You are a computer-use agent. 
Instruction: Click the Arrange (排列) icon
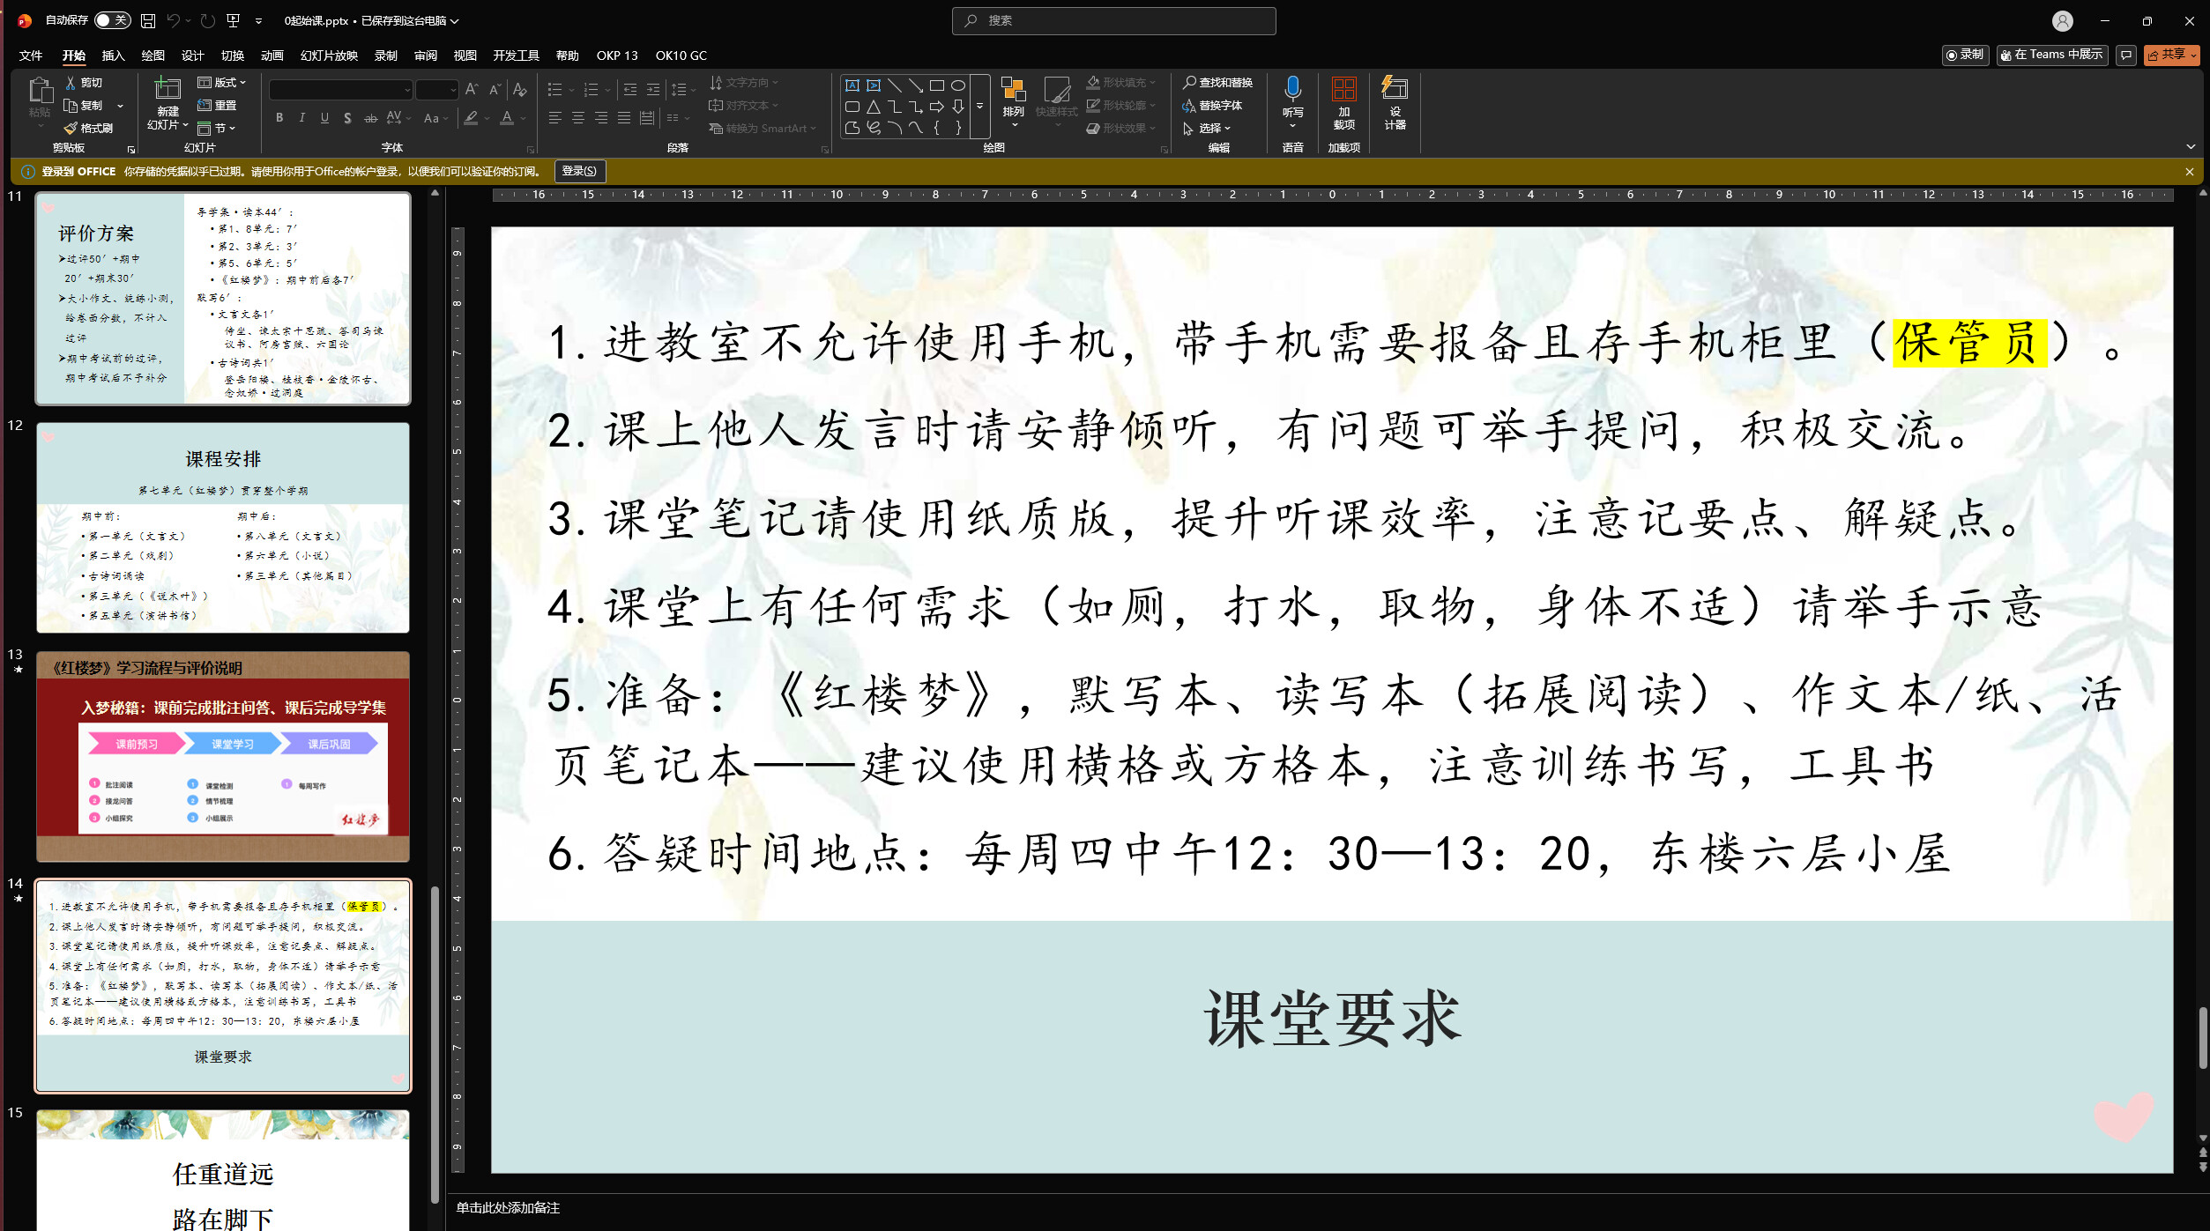(x=1013, y=91)
